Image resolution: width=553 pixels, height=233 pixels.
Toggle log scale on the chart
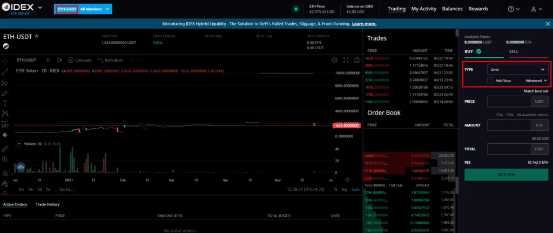(x=345, y=189)
